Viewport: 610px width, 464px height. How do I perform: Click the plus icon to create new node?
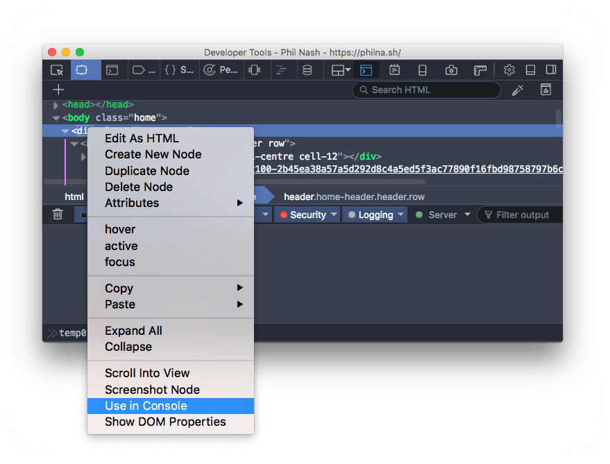point(58,90)
